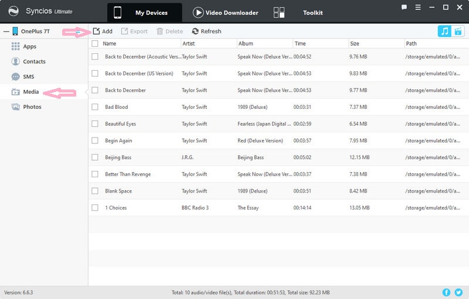Check the Bad Blood row checkbox
469x299 pixels.
pyautogui.click(x=95, y=107)
